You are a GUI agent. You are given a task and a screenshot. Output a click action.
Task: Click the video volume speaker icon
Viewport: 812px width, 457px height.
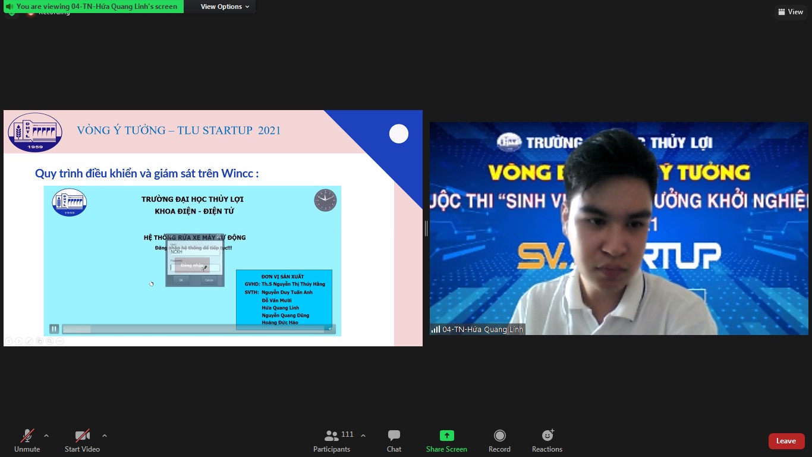[329, 329]
